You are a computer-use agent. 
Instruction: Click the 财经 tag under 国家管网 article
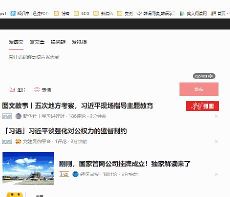(64, 174)
